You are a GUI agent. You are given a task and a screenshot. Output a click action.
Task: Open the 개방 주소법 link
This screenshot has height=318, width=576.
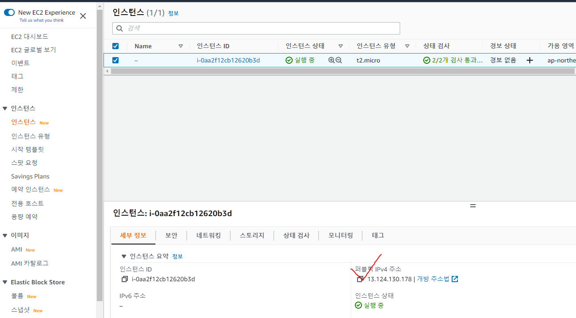[x=433, y=279]
